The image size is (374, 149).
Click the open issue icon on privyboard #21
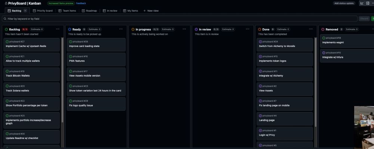7,57
